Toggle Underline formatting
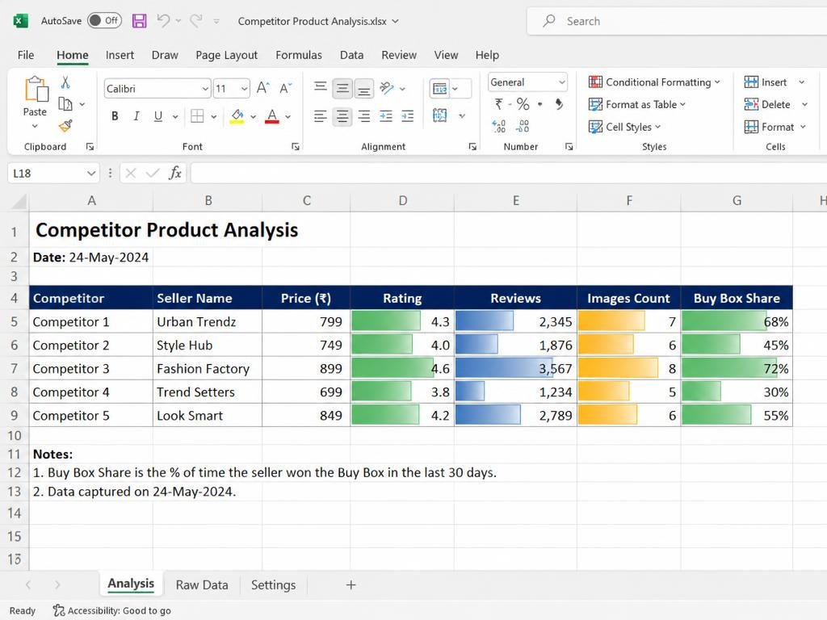Screen dimensions: 827x620 pos(157,116)
